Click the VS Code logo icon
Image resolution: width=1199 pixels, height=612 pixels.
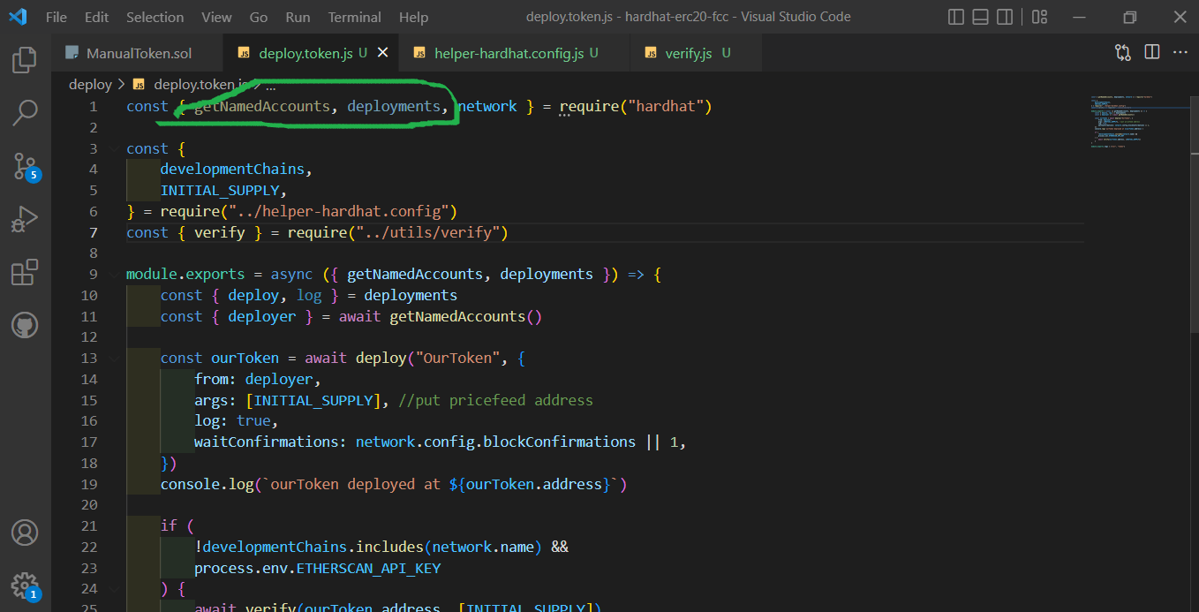(18, 17)
